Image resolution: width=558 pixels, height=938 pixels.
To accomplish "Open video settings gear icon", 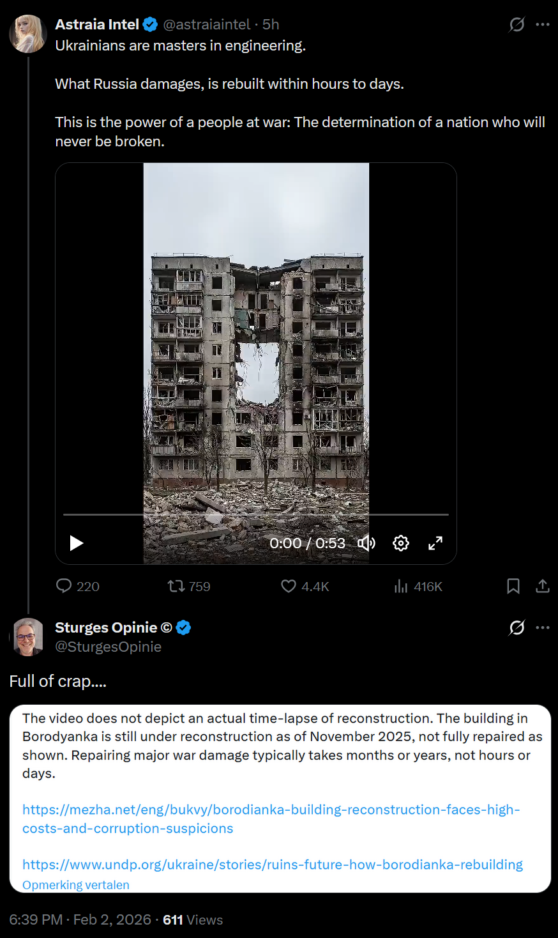I will (401, 543).
